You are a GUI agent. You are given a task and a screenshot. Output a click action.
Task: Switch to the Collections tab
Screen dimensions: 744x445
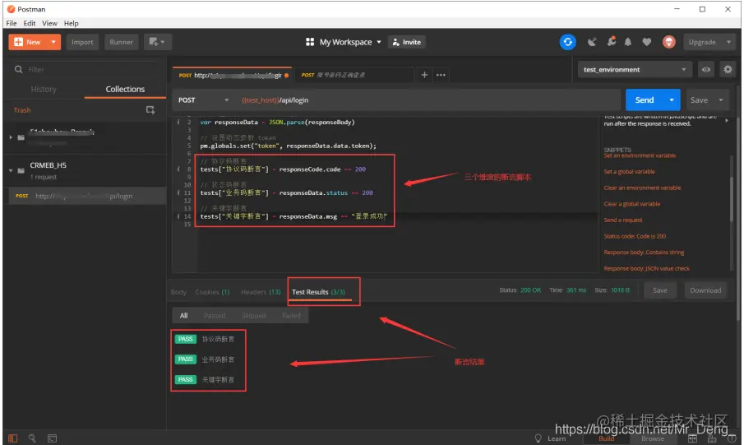pos(125,89)
